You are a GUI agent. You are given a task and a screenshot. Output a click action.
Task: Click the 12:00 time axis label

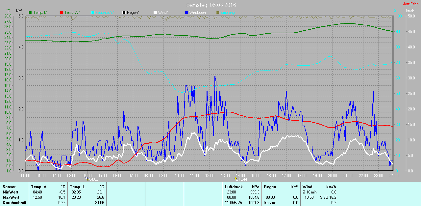[x=210, y=176]
